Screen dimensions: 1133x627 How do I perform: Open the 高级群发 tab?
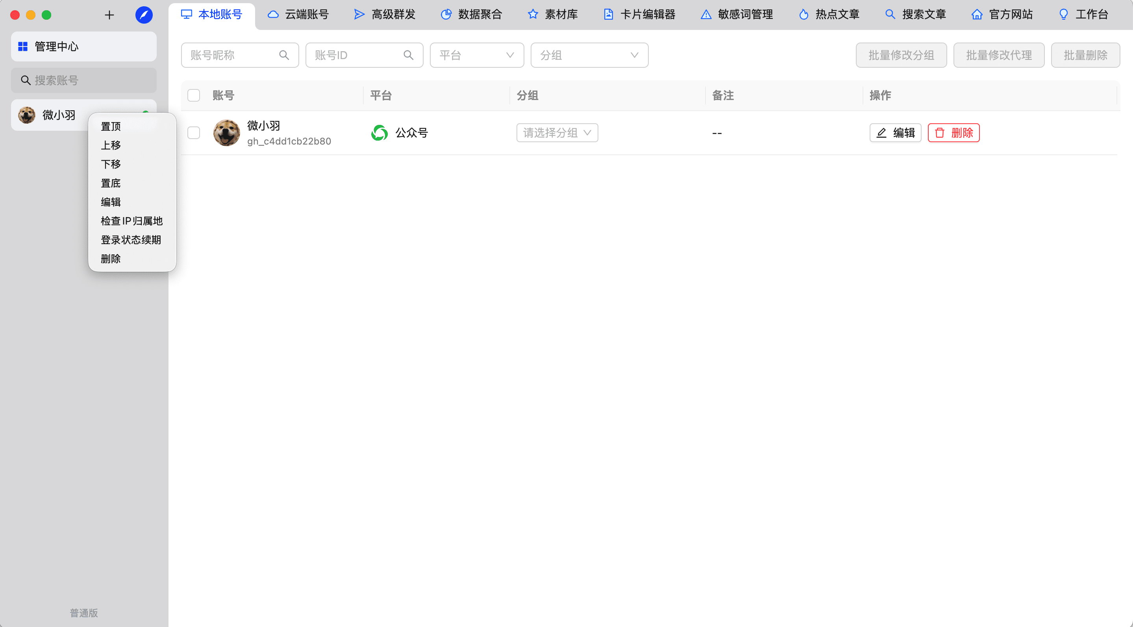coord(385,15)
